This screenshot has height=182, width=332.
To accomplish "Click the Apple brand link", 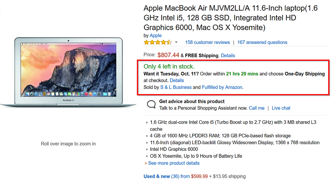I will click(x=156, y=36).
